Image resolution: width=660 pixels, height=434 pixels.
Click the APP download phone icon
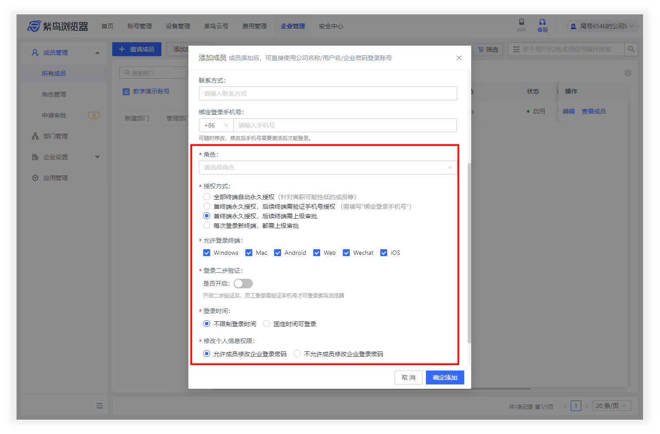(521, 22)
